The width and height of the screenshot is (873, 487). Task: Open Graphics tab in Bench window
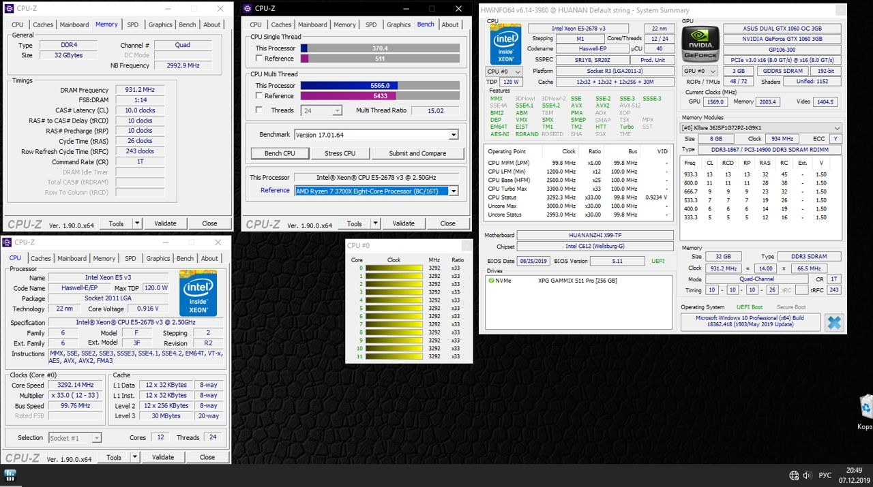[x=399, y=25]
